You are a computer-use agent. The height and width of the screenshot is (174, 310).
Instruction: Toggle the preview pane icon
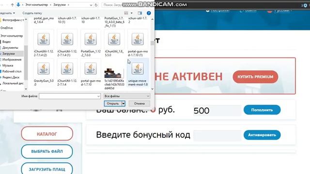click(x=140, y=13)
